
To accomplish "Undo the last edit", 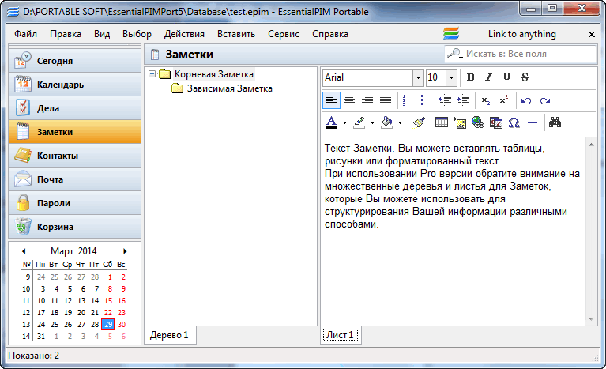I will coord(526,100).
